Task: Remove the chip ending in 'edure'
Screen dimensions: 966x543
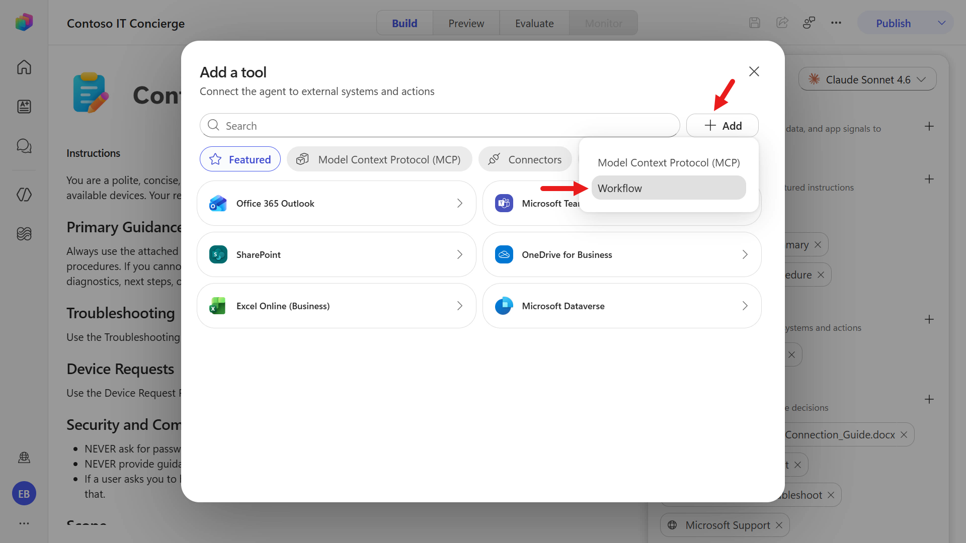Action: [x=821, y=275]
